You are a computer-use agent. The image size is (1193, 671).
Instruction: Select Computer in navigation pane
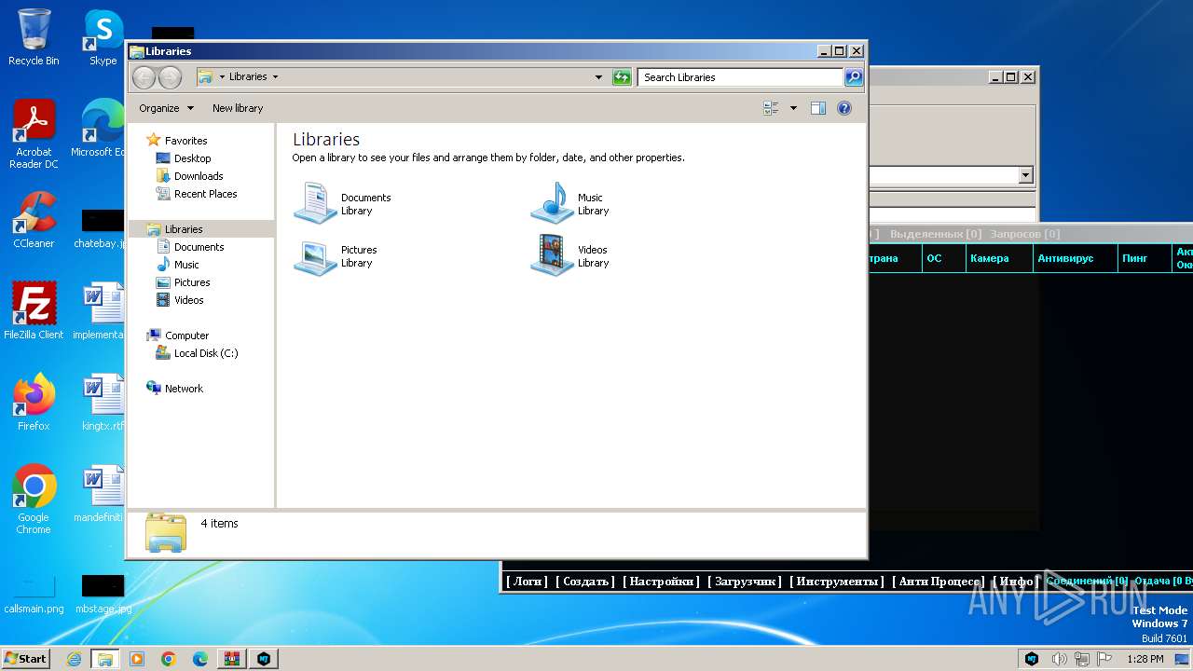click(x=186, y=335)
